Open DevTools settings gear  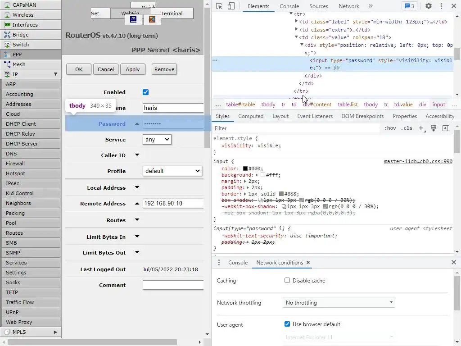(429, 6)
